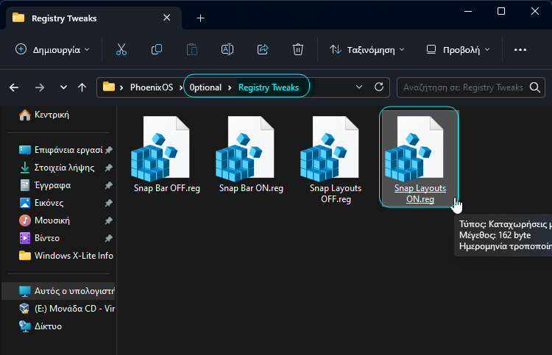Expand chevron after address bar folder icon
The width and height of the screenshot is (552, 355).
click(121, 87)
